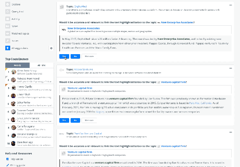Screen dimensions: 240x167
Task: Open AI suggestions settings gear
Action: coord(51,48)
